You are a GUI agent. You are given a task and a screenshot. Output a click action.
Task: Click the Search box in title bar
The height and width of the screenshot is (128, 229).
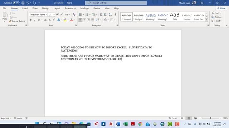tap(116, 3)
